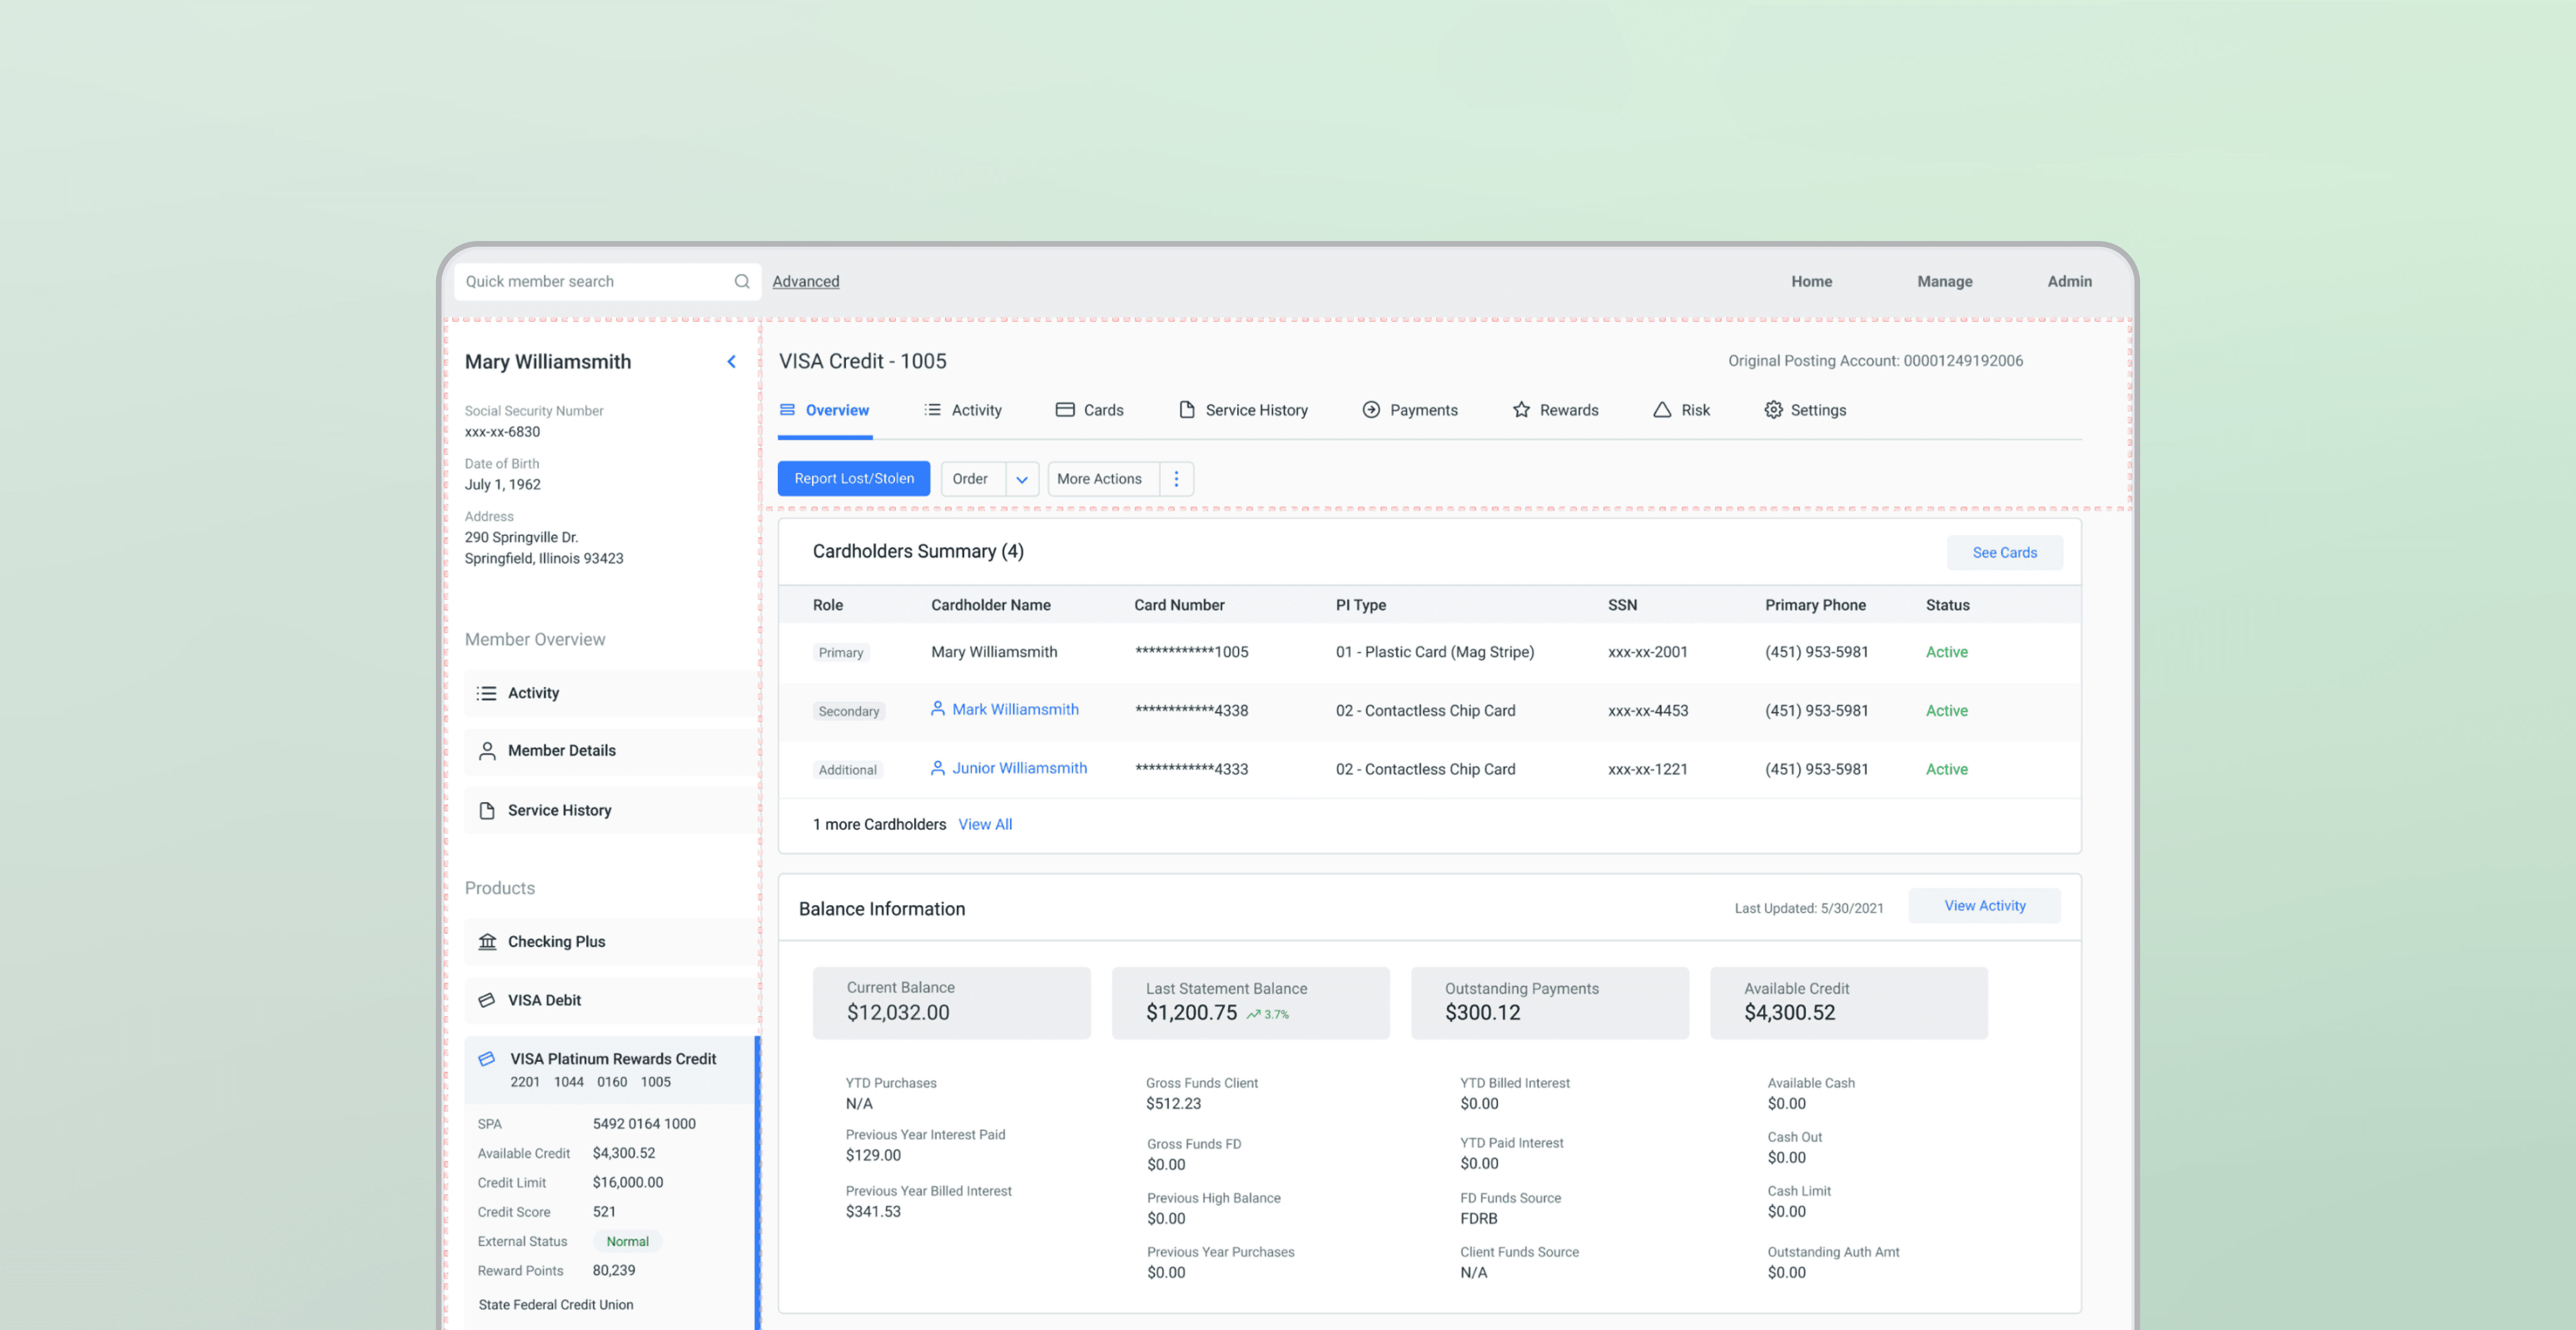This screenshot has width=2576, height=1330.
Task: Click View All cardholders link
Action: tap(985, 825)
